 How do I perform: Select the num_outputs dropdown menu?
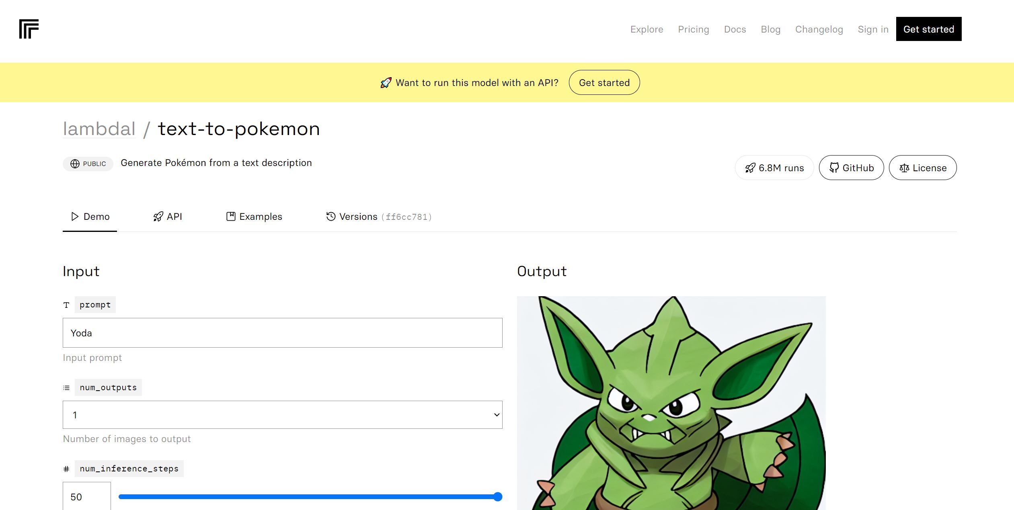pyautogui.click(x=282, y=414)
